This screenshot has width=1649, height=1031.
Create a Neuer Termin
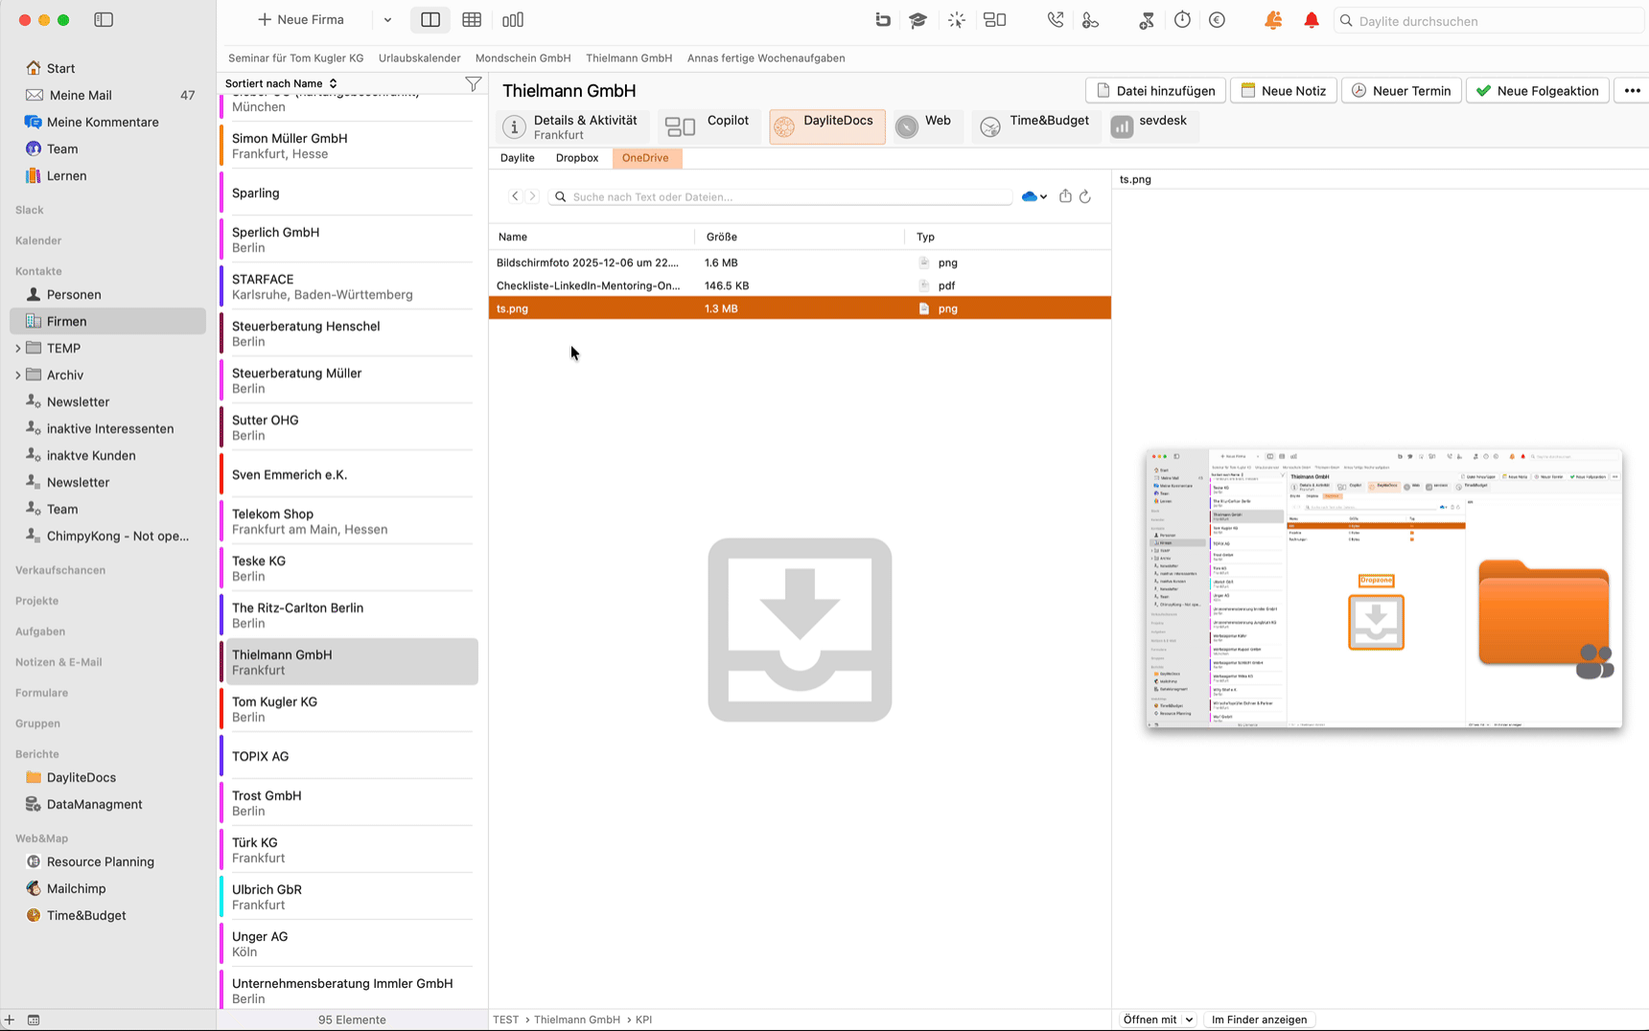(x=1402, y=91)
